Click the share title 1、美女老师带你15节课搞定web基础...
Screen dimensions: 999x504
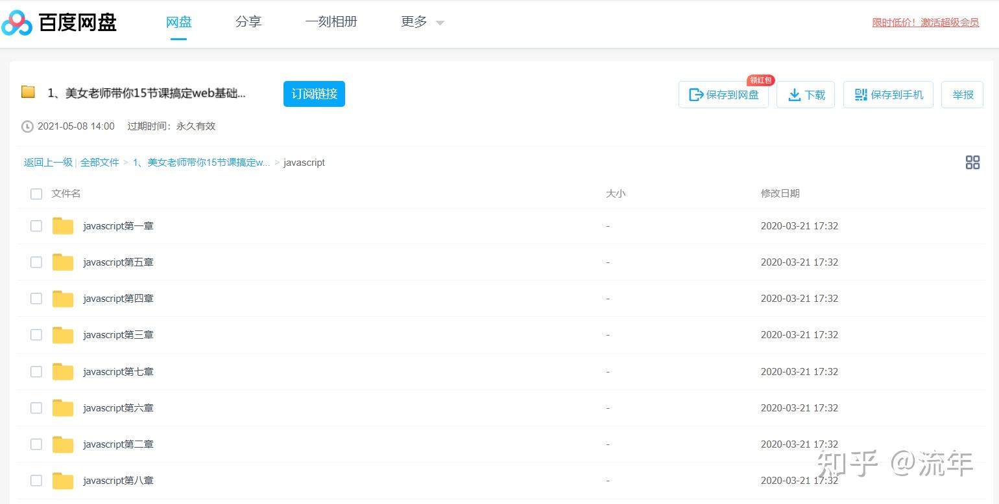tap(147, 93)
